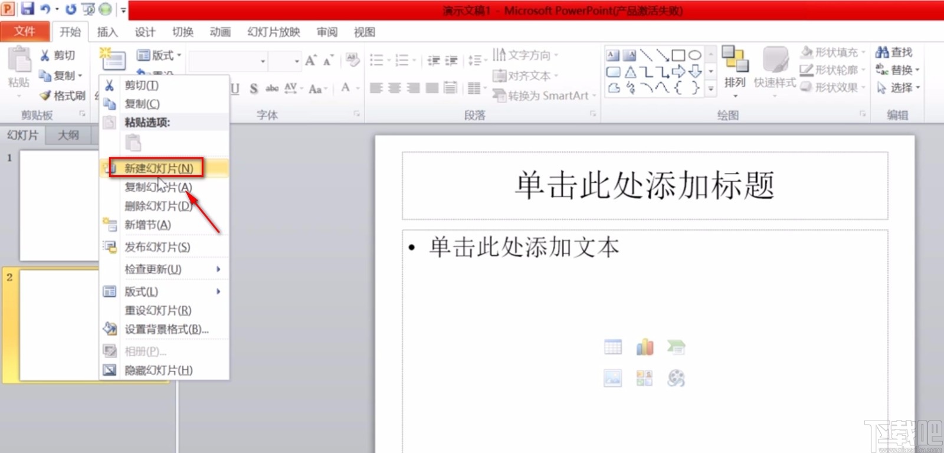Click the insert chart icon in placeholder
The width and height of the screenshot is (944, 453).
click(x=644, y=347)
